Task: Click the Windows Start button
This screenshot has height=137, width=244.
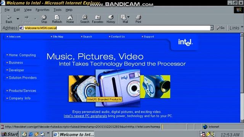Action: 10,134
